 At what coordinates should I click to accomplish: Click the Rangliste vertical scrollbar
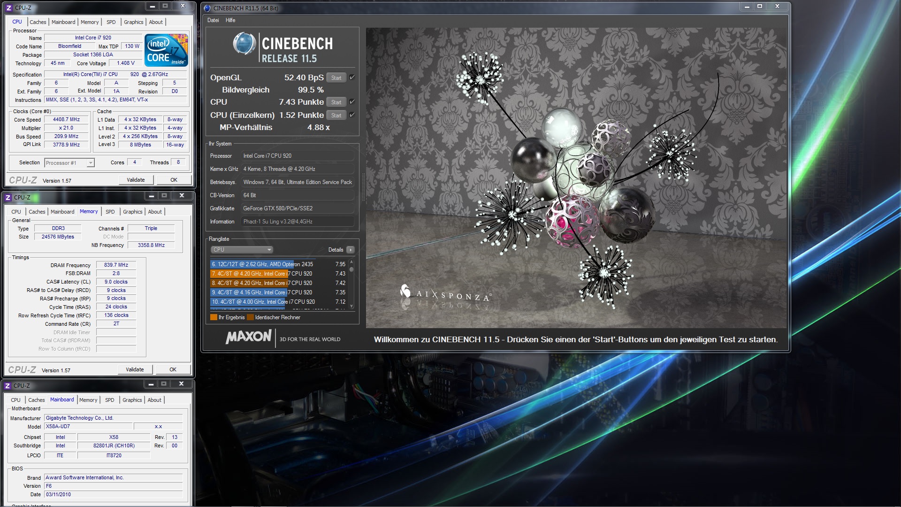(x=351, y=284)
